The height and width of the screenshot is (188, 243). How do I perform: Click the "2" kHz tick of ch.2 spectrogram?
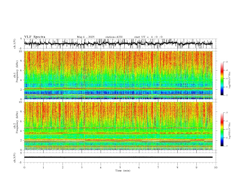(x=21, y=140)
